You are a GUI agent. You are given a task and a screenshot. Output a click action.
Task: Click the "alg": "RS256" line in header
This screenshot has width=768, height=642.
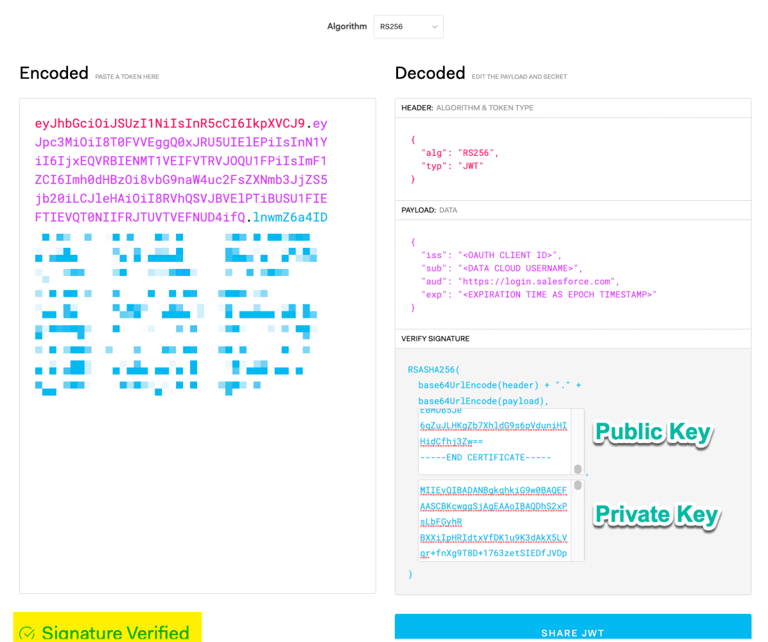tap(459, 153)
